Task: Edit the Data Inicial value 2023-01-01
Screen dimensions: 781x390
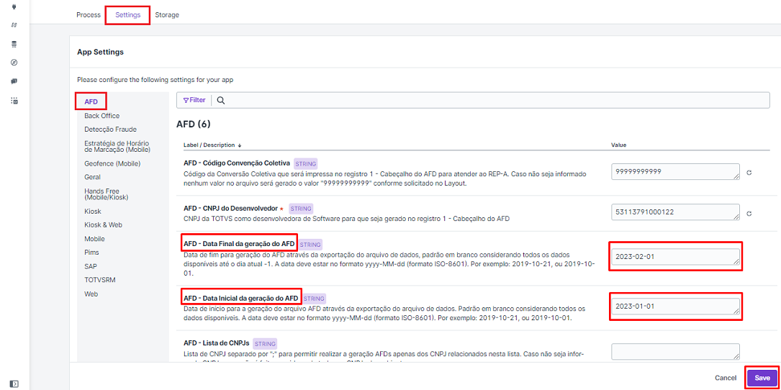Action: [x=675, y=307]
